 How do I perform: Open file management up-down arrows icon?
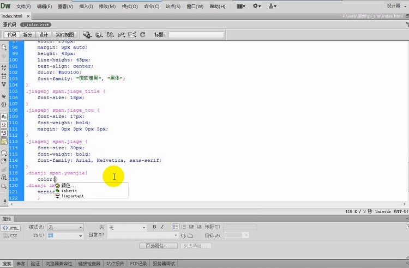(110, 35)
